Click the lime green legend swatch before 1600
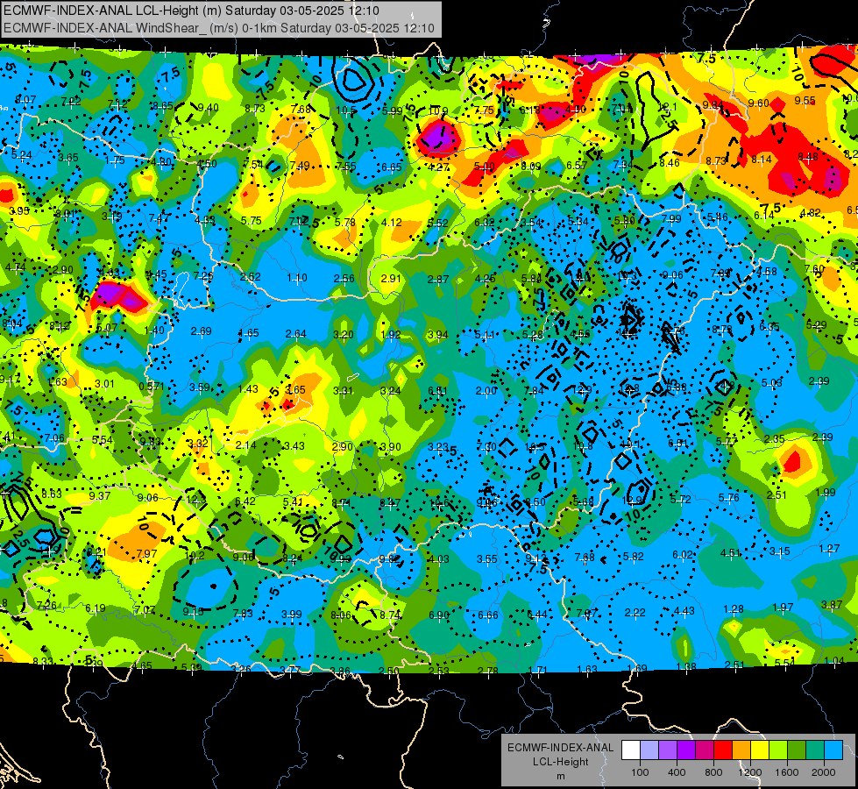 778,750
